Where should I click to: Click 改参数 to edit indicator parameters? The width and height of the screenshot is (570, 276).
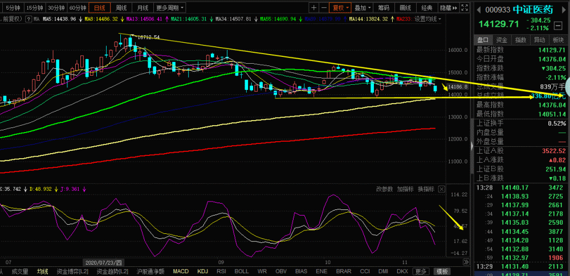point(384,189)
